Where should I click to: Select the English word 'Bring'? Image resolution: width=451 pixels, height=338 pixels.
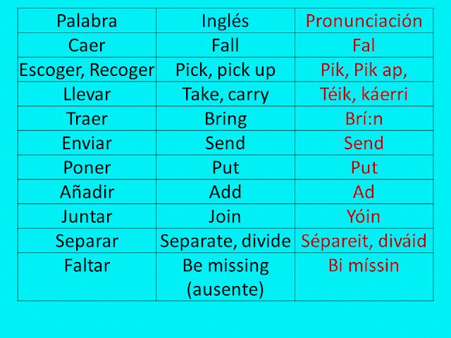pyautogui.click(x=225, y=118)
